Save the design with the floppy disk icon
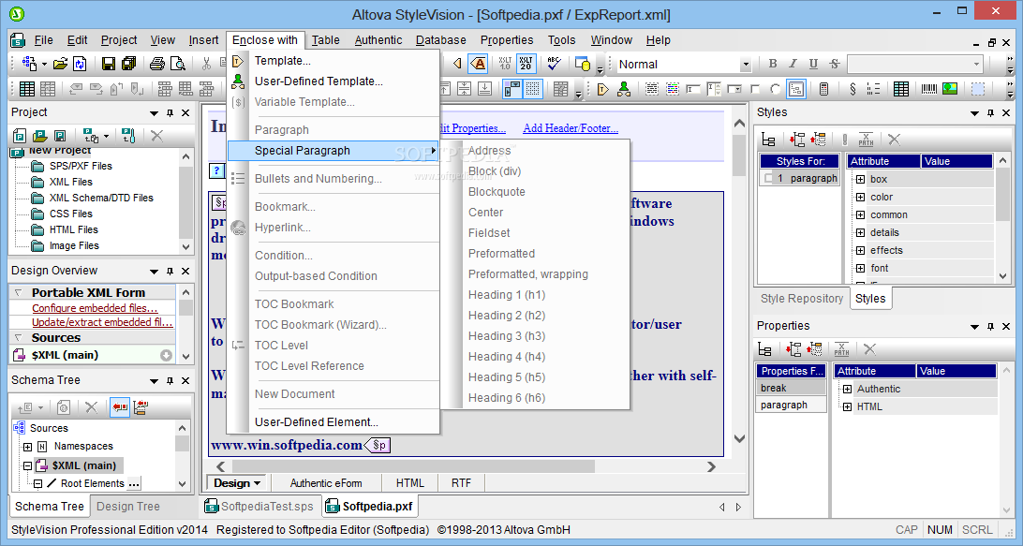This screenshot has width=1023, height=546. point(109,64)
